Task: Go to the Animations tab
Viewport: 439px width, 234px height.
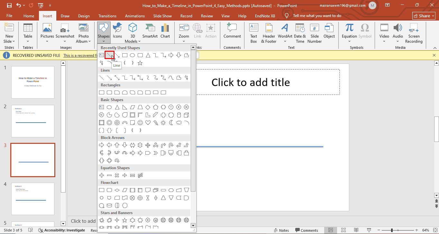Action: (x=135, y=16)
